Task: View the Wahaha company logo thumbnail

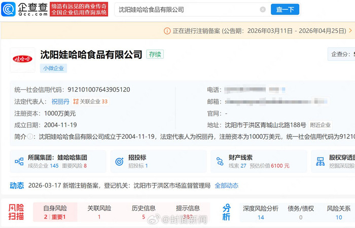Action: (22, 59)
